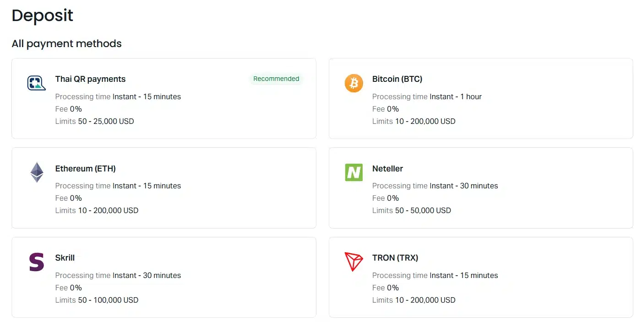Click the Thai QR payments icon
The height and width of the screenshot is (326, 641).
(x=37, y=83)
